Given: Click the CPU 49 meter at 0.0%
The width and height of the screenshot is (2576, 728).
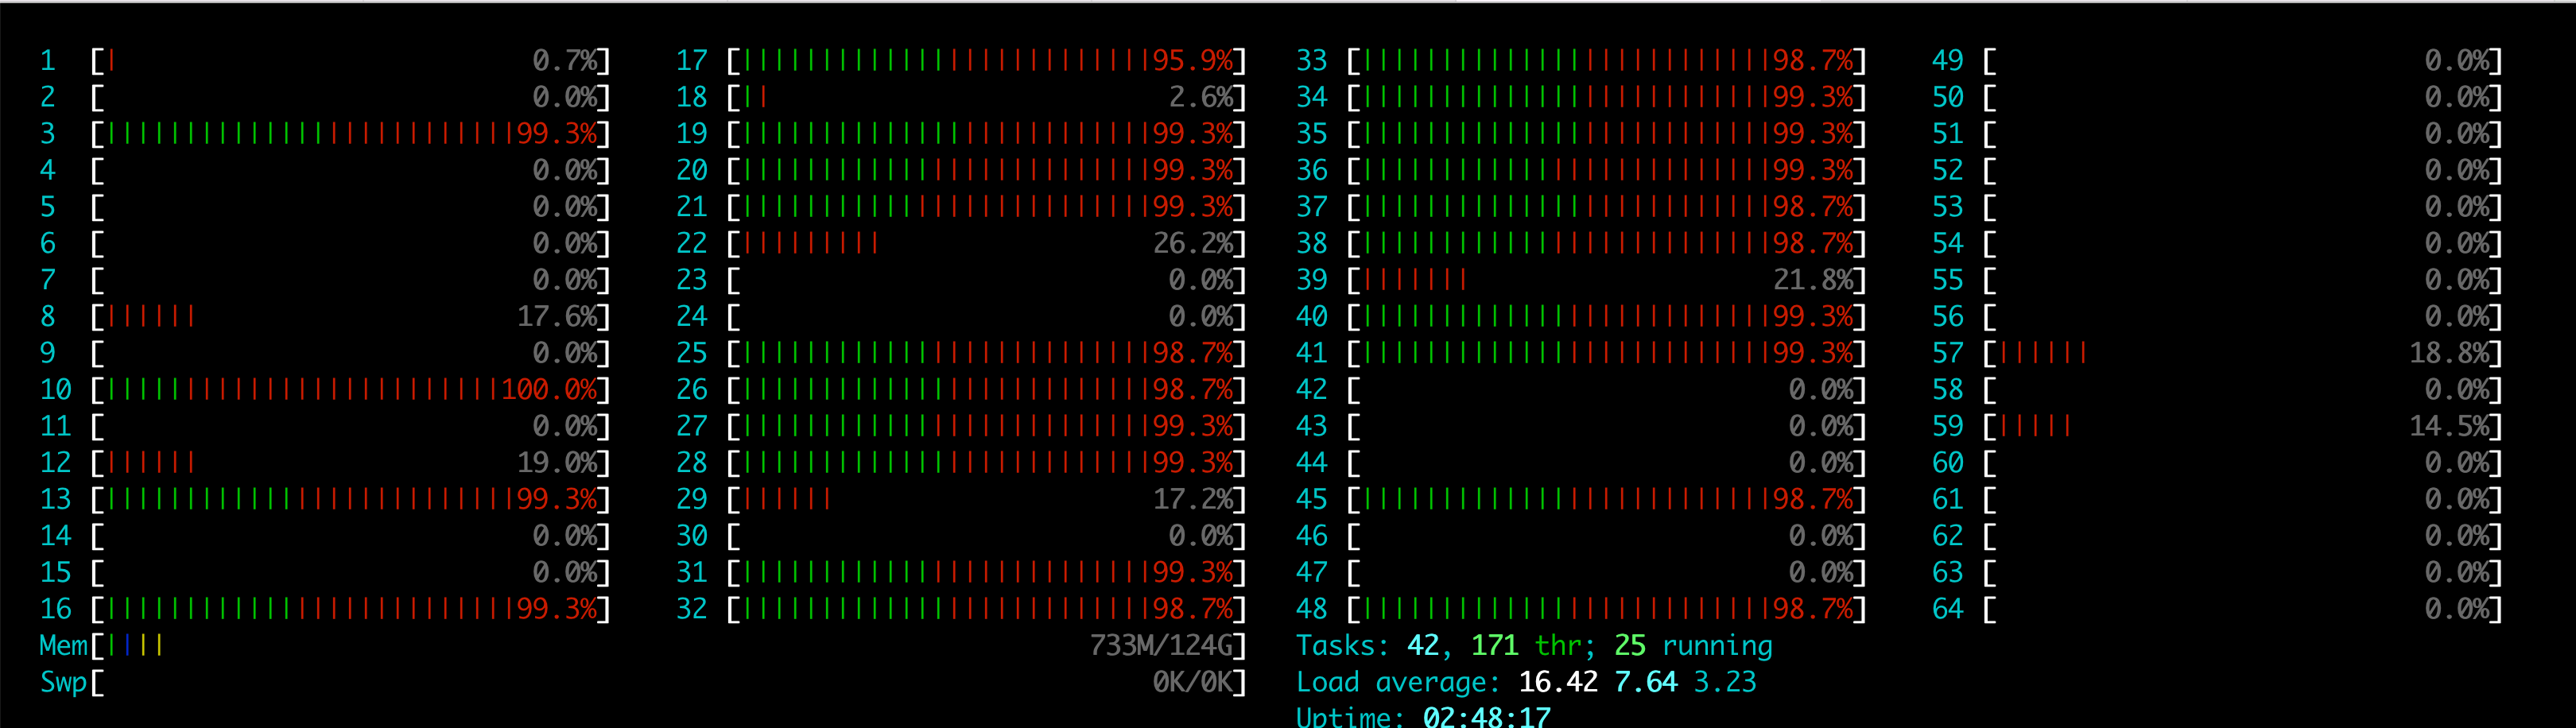Looking at the screenshot, I should click(x=2250, y=60).
